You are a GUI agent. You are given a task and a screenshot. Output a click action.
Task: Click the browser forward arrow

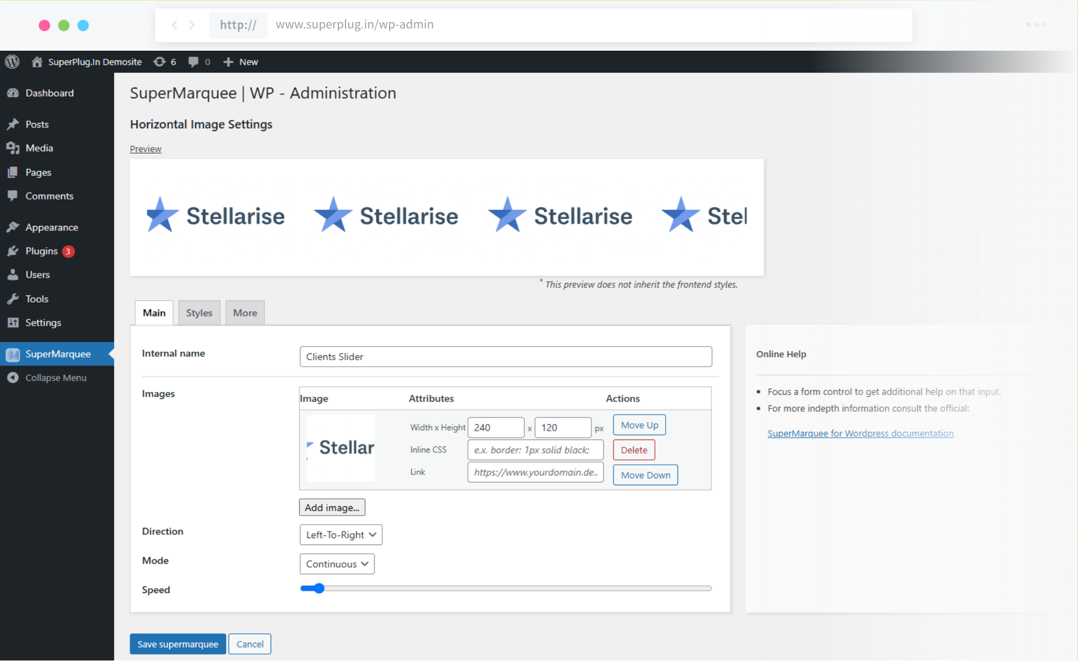(x=191, y=25)
